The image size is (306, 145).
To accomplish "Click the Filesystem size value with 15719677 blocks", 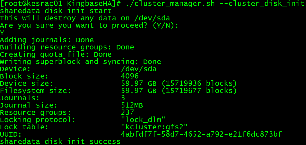I will tap(179, 91).
